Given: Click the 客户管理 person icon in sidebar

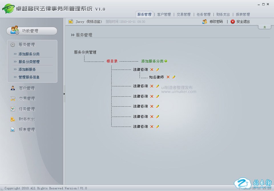Looking at the screenshot, I should (x=13, y=88).
